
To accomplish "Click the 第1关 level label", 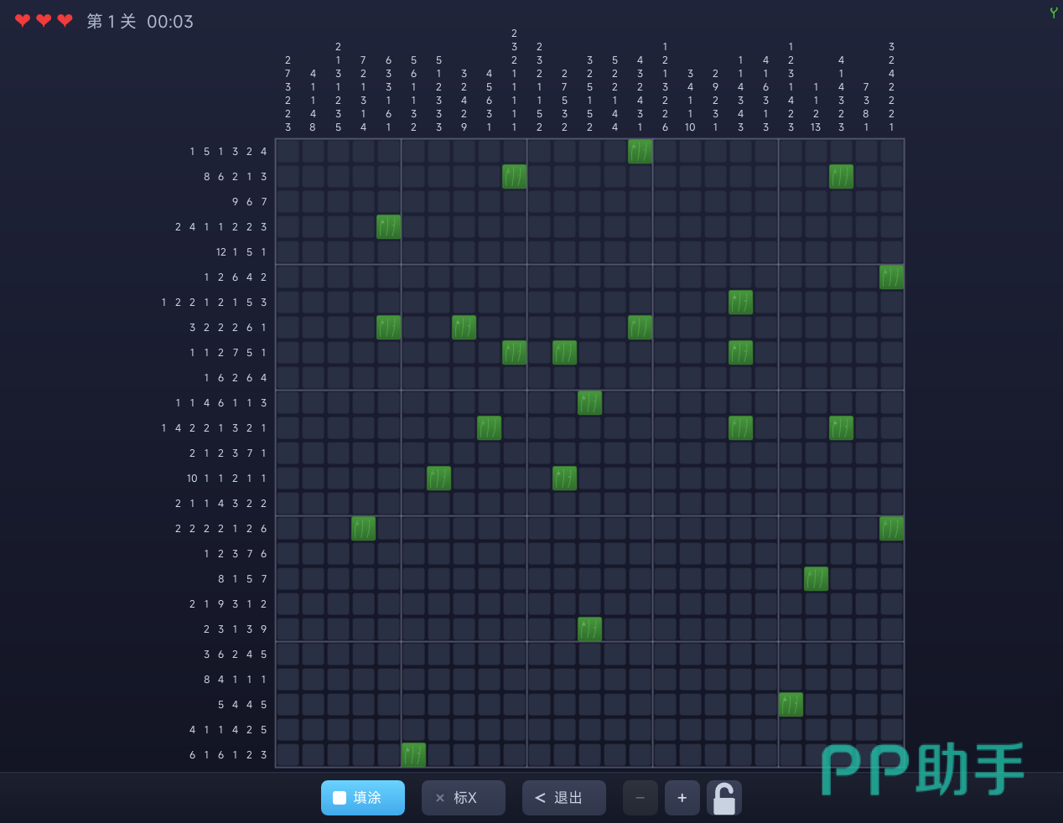I will [x=111, y=22].
